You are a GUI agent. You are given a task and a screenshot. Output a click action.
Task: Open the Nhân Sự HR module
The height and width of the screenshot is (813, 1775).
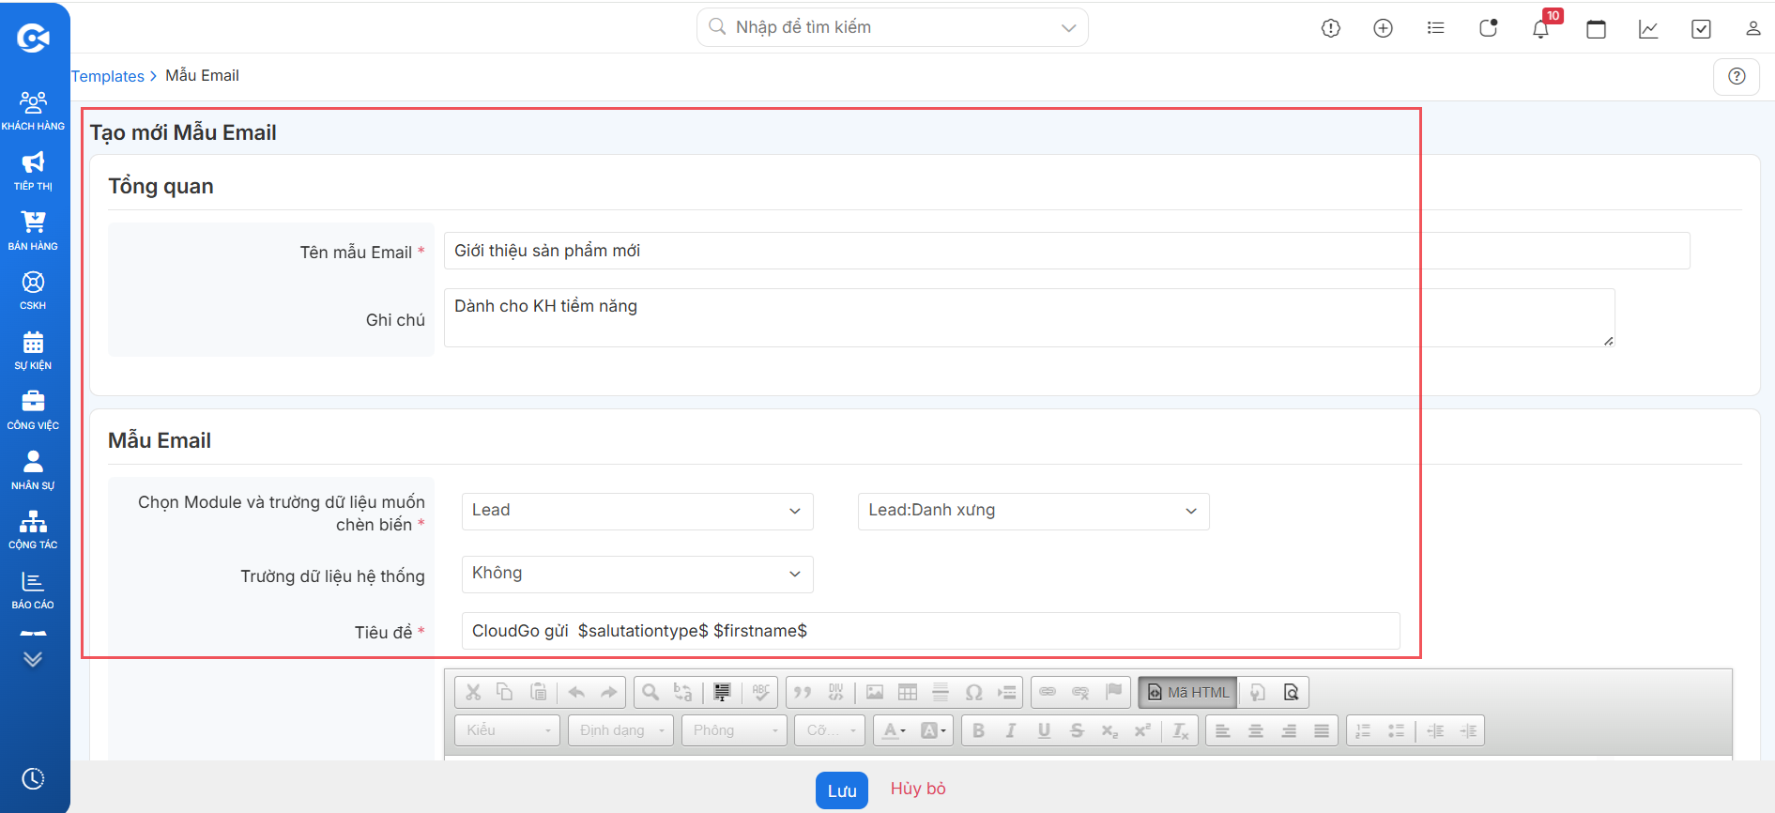pyautogui.click(x=33, y=470)
